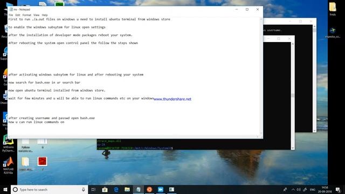Click the 'First to run ./a.out files' line
Screen dimensions: 345x194
point(89,19)
